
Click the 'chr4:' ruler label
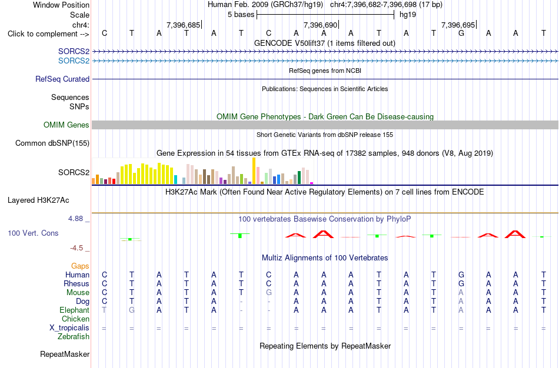(x=81, y=25)
